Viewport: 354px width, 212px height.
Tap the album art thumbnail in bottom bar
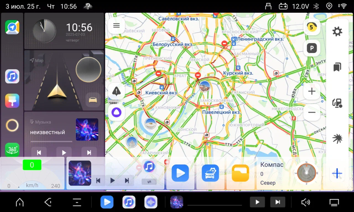click(177, 202)
